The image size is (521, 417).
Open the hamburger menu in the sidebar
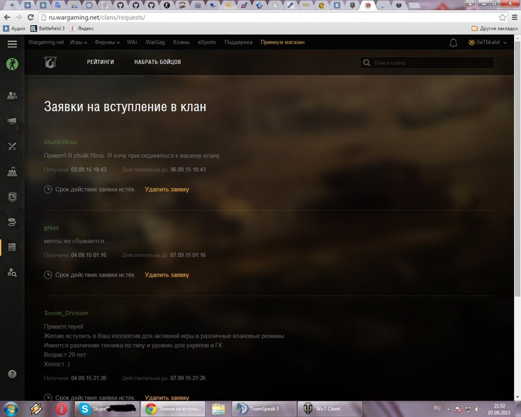(x=12, y=44)
